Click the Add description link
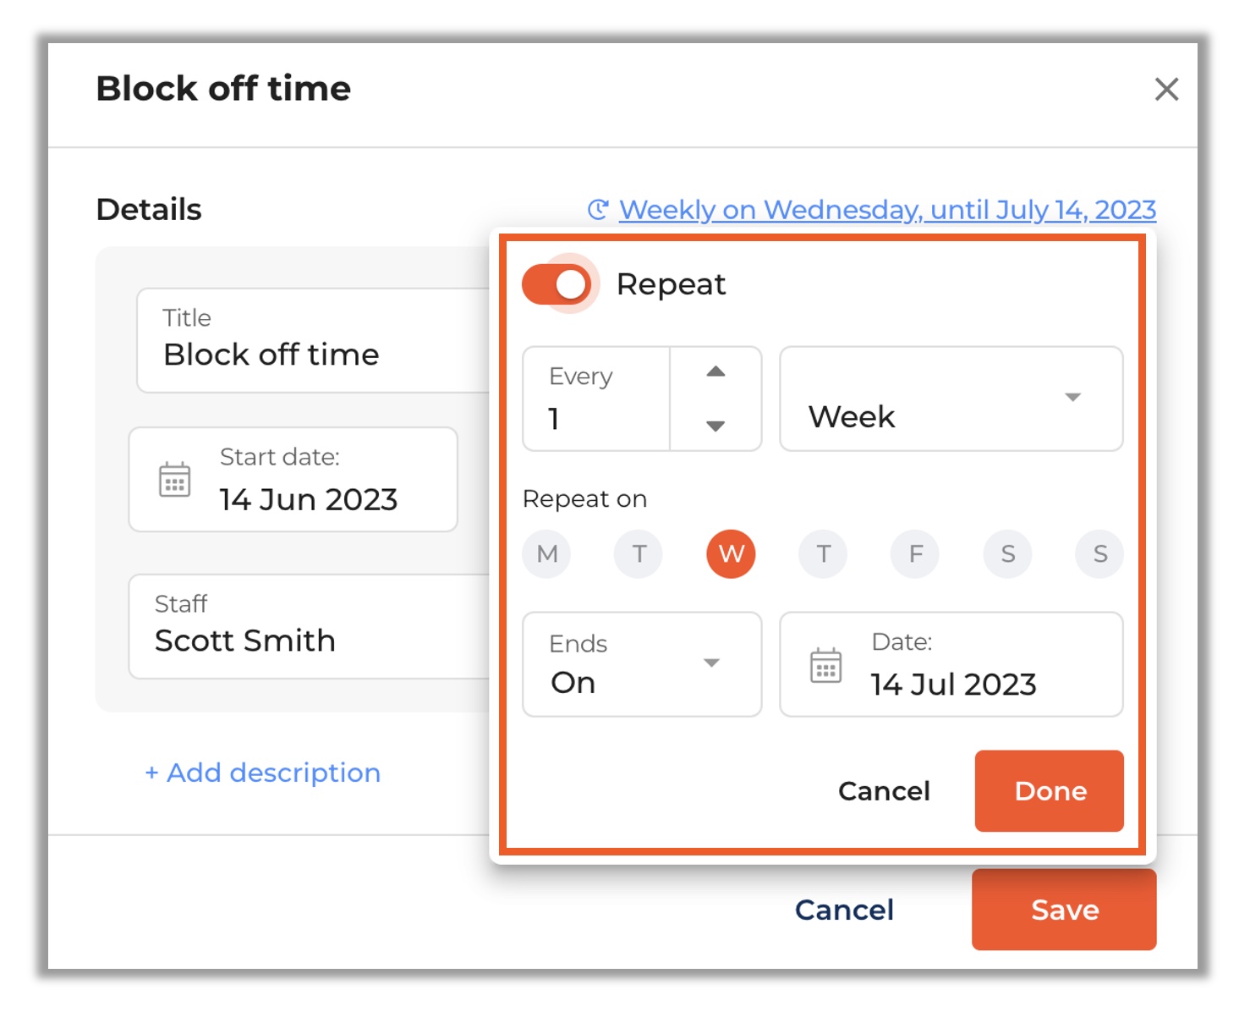 pos(263,773)
